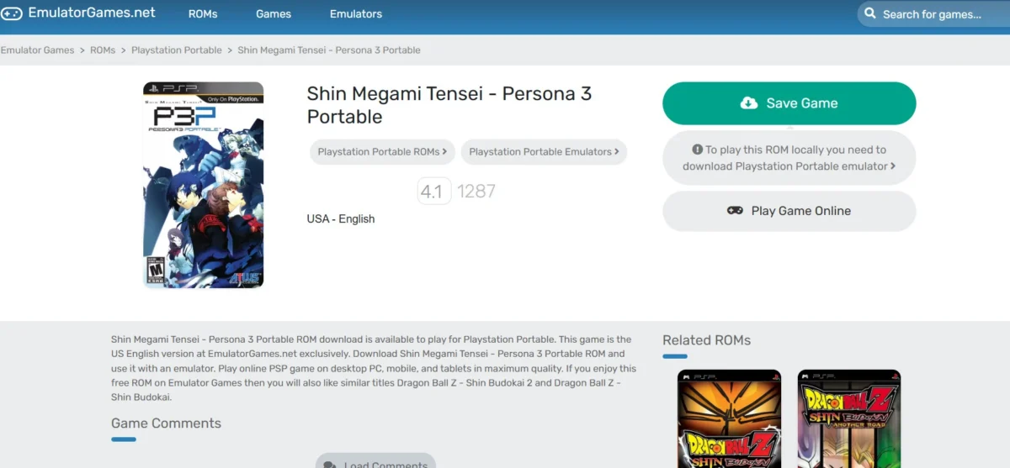This screenshot has width=1010, height=468.
Task: Click the info icon in the emulator notice
Action: [x=697, y=150]
